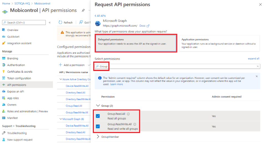Clear the search box with X icon
The width and height of the screenshot is (266, 143).
click(258, 67)
